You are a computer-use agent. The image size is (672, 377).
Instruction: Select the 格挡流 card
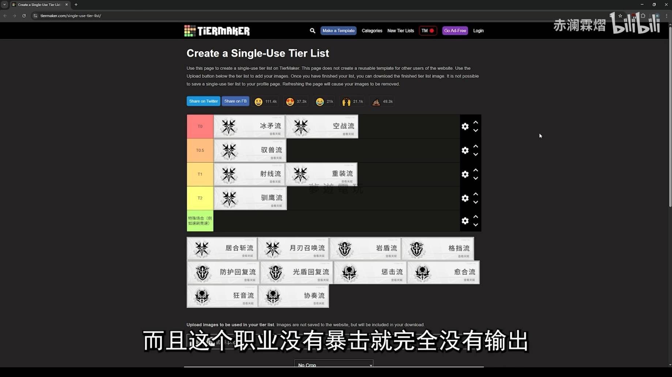[x=438, y=248]
